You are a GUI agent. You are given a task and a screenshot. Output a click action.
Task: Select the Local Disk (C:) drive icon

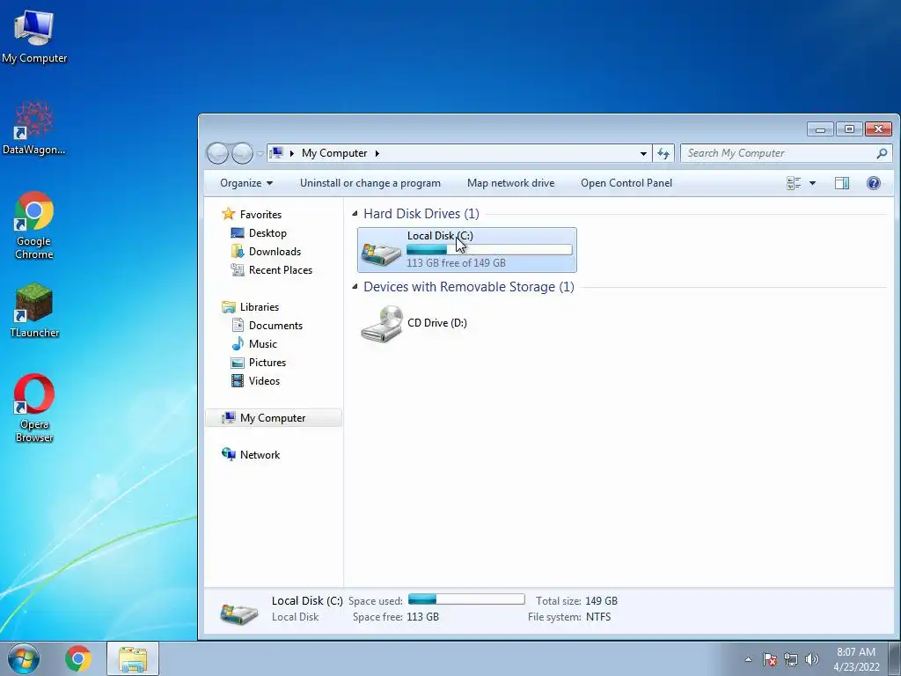381,253
